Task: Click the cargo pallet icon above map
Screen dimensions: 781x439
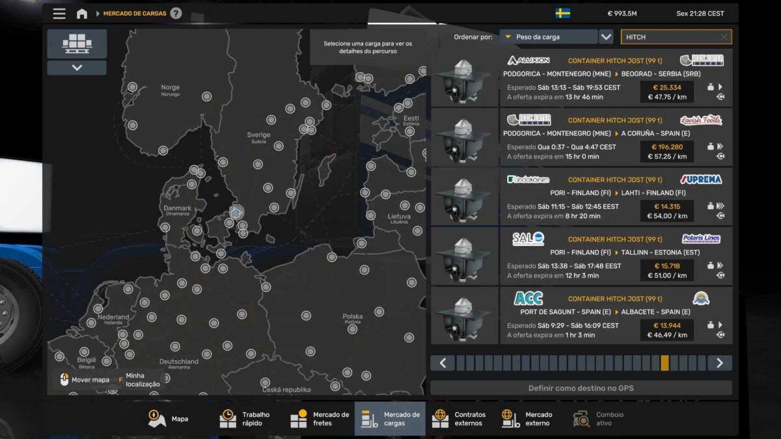Action: [77, 44]
